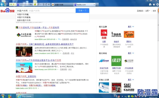Click the North Face 北面 brand thumbnail
The width and height of the screenshot is (159, 98).
(x=104, y=34)
